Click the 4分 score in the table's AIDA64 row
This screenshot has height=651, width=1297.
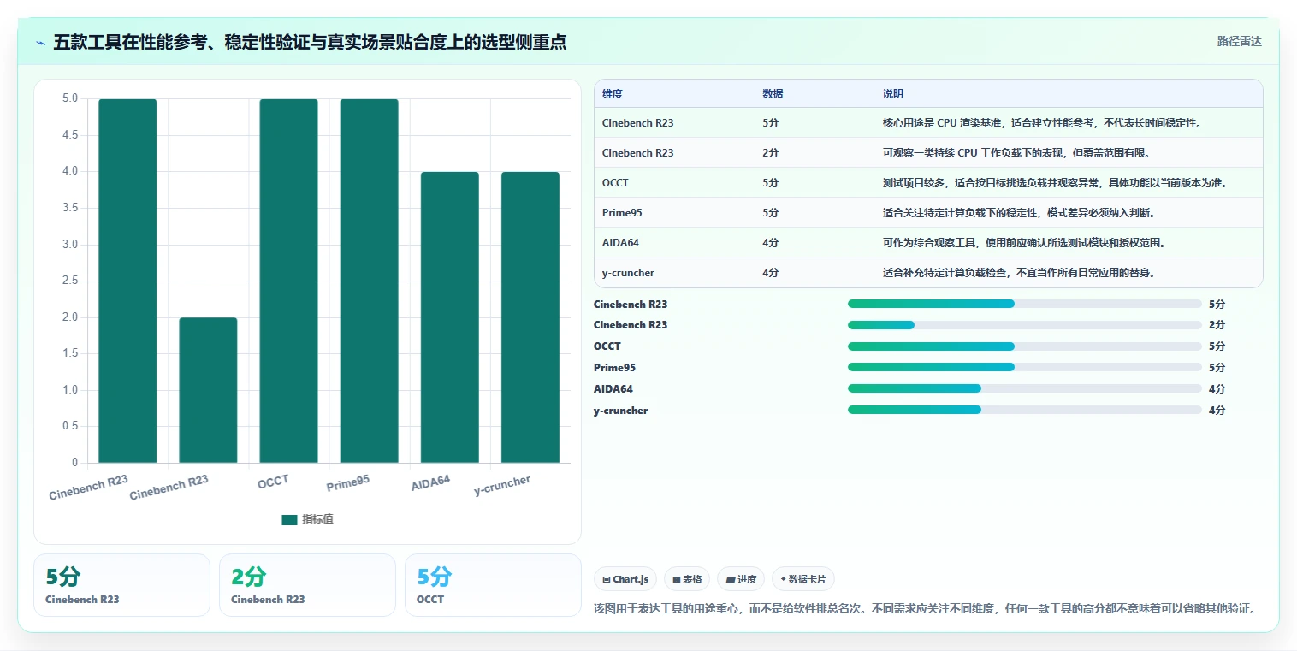click(770, 243)
